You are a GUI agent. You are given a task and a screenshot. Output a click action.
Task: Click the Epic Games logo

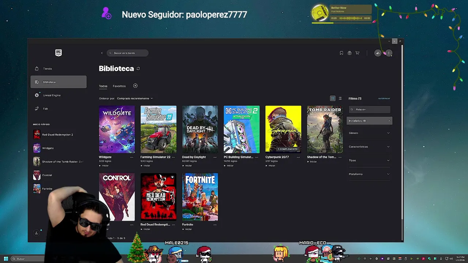pyautogui.click(x=58, y=53)
